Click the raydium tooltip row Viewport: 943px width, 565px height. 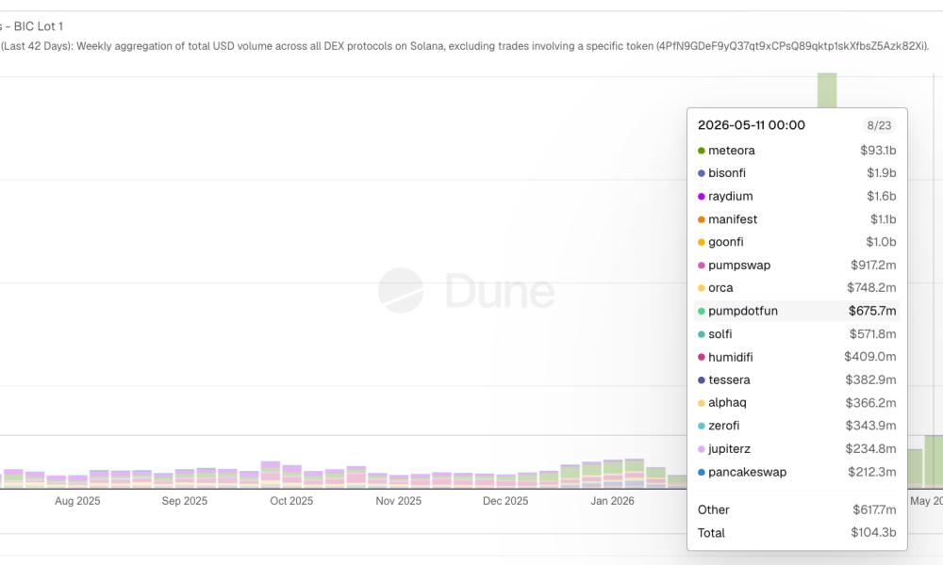click(x=796, y=197)
